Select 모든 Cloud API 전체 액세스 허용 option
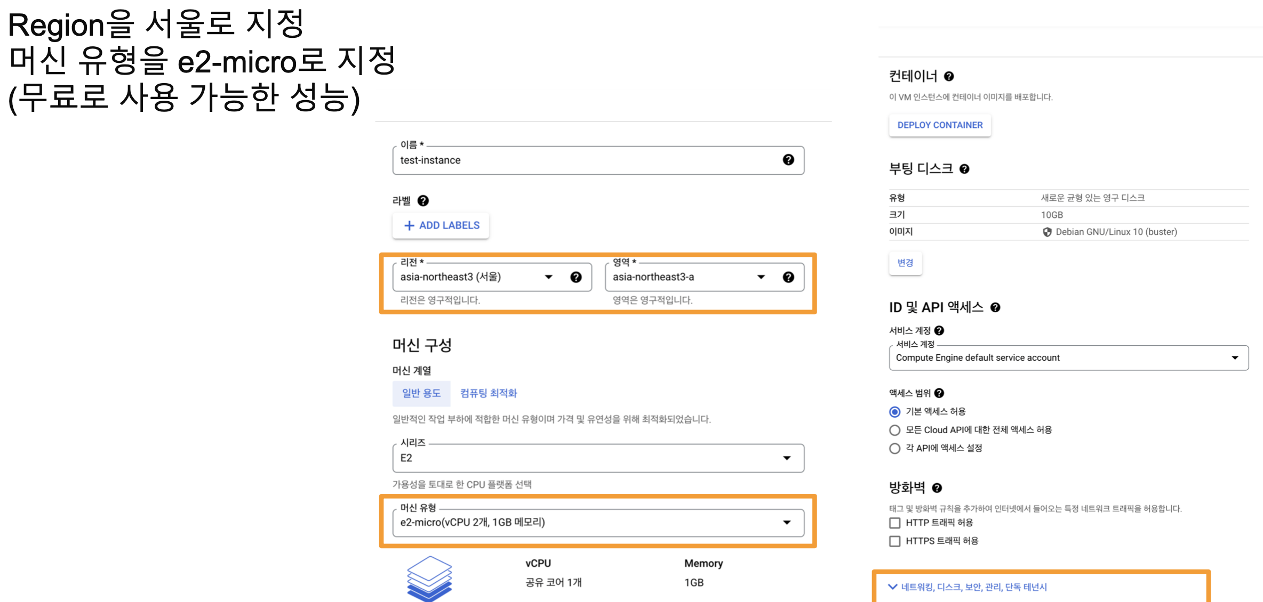 click(x=894, y=430)
